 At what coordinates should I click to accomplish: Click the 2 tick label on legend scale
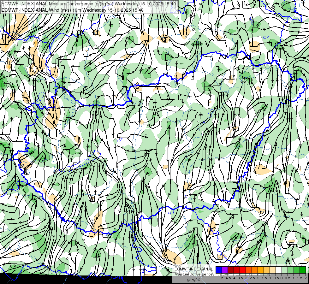pyautogui.click(x=306, y=278)
